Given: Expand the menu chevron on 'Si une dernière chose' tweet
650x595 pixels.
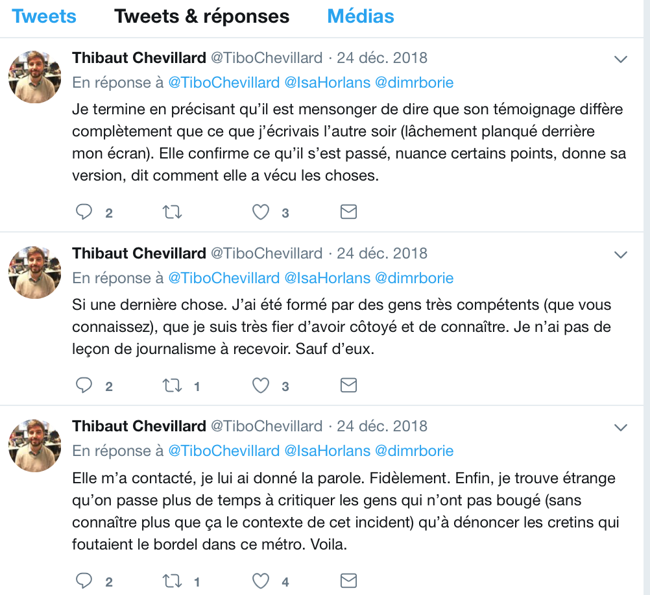Looking at the screenshot, I should coord(621,255).
